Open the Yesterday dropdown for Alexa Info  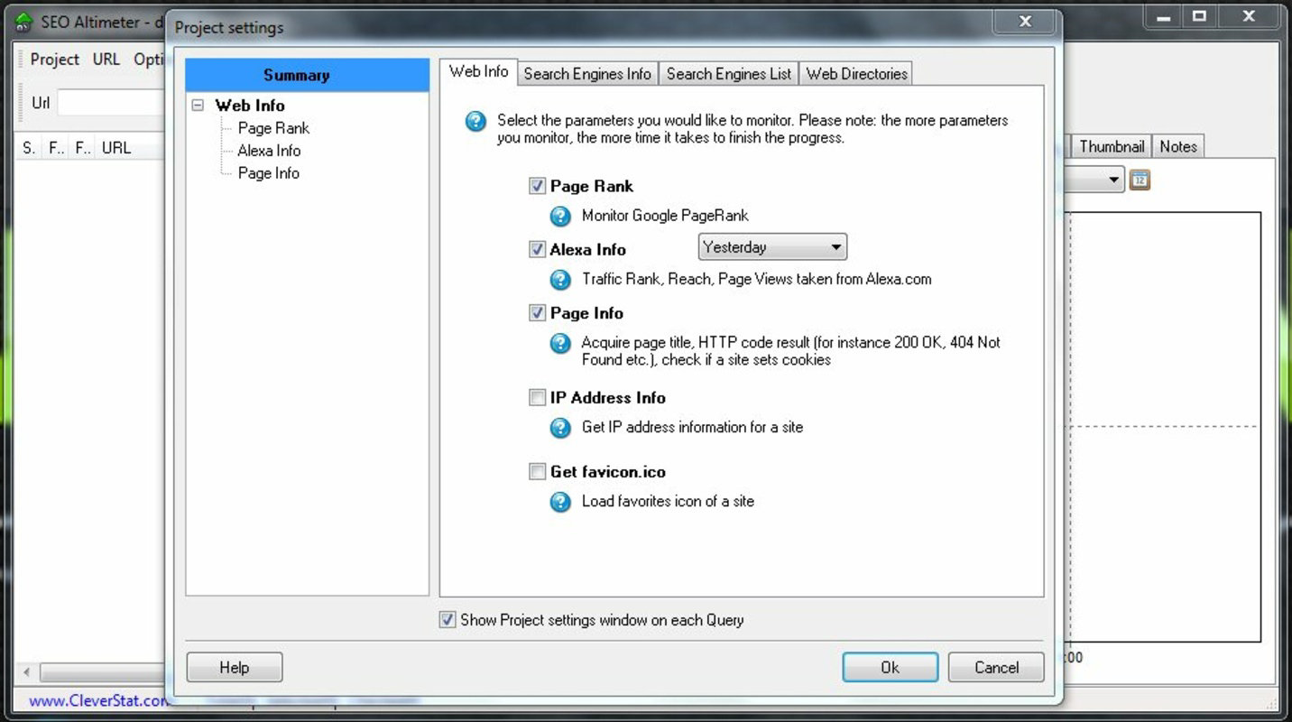pyautogui.click(x=772, y=247)
